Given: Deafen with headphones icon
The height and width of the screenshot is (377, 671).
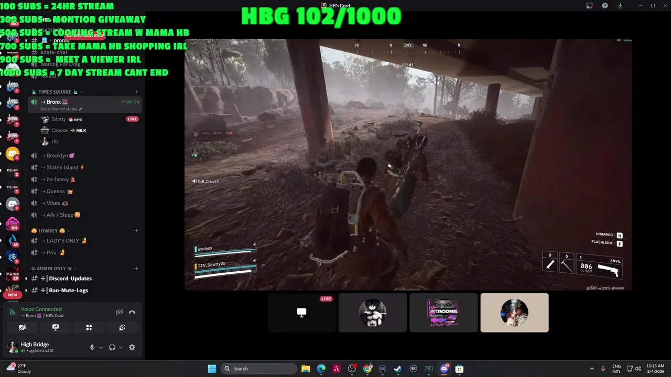Looking at the screenshot, I should click(x=112, y=347).
